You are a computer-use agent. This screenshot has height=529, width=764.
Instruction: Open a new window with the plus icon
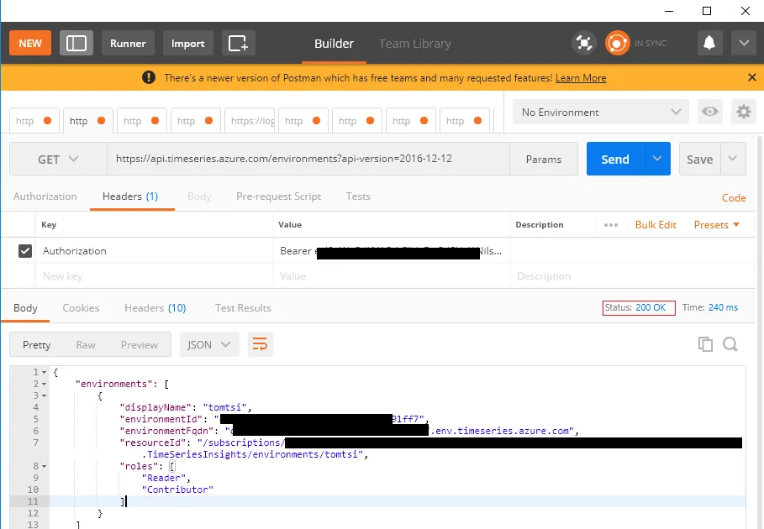[238, 44]
